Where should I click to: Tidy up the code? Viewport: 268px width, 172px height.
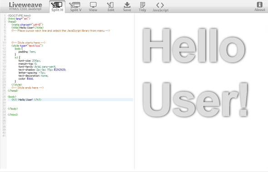click(142, 7)
